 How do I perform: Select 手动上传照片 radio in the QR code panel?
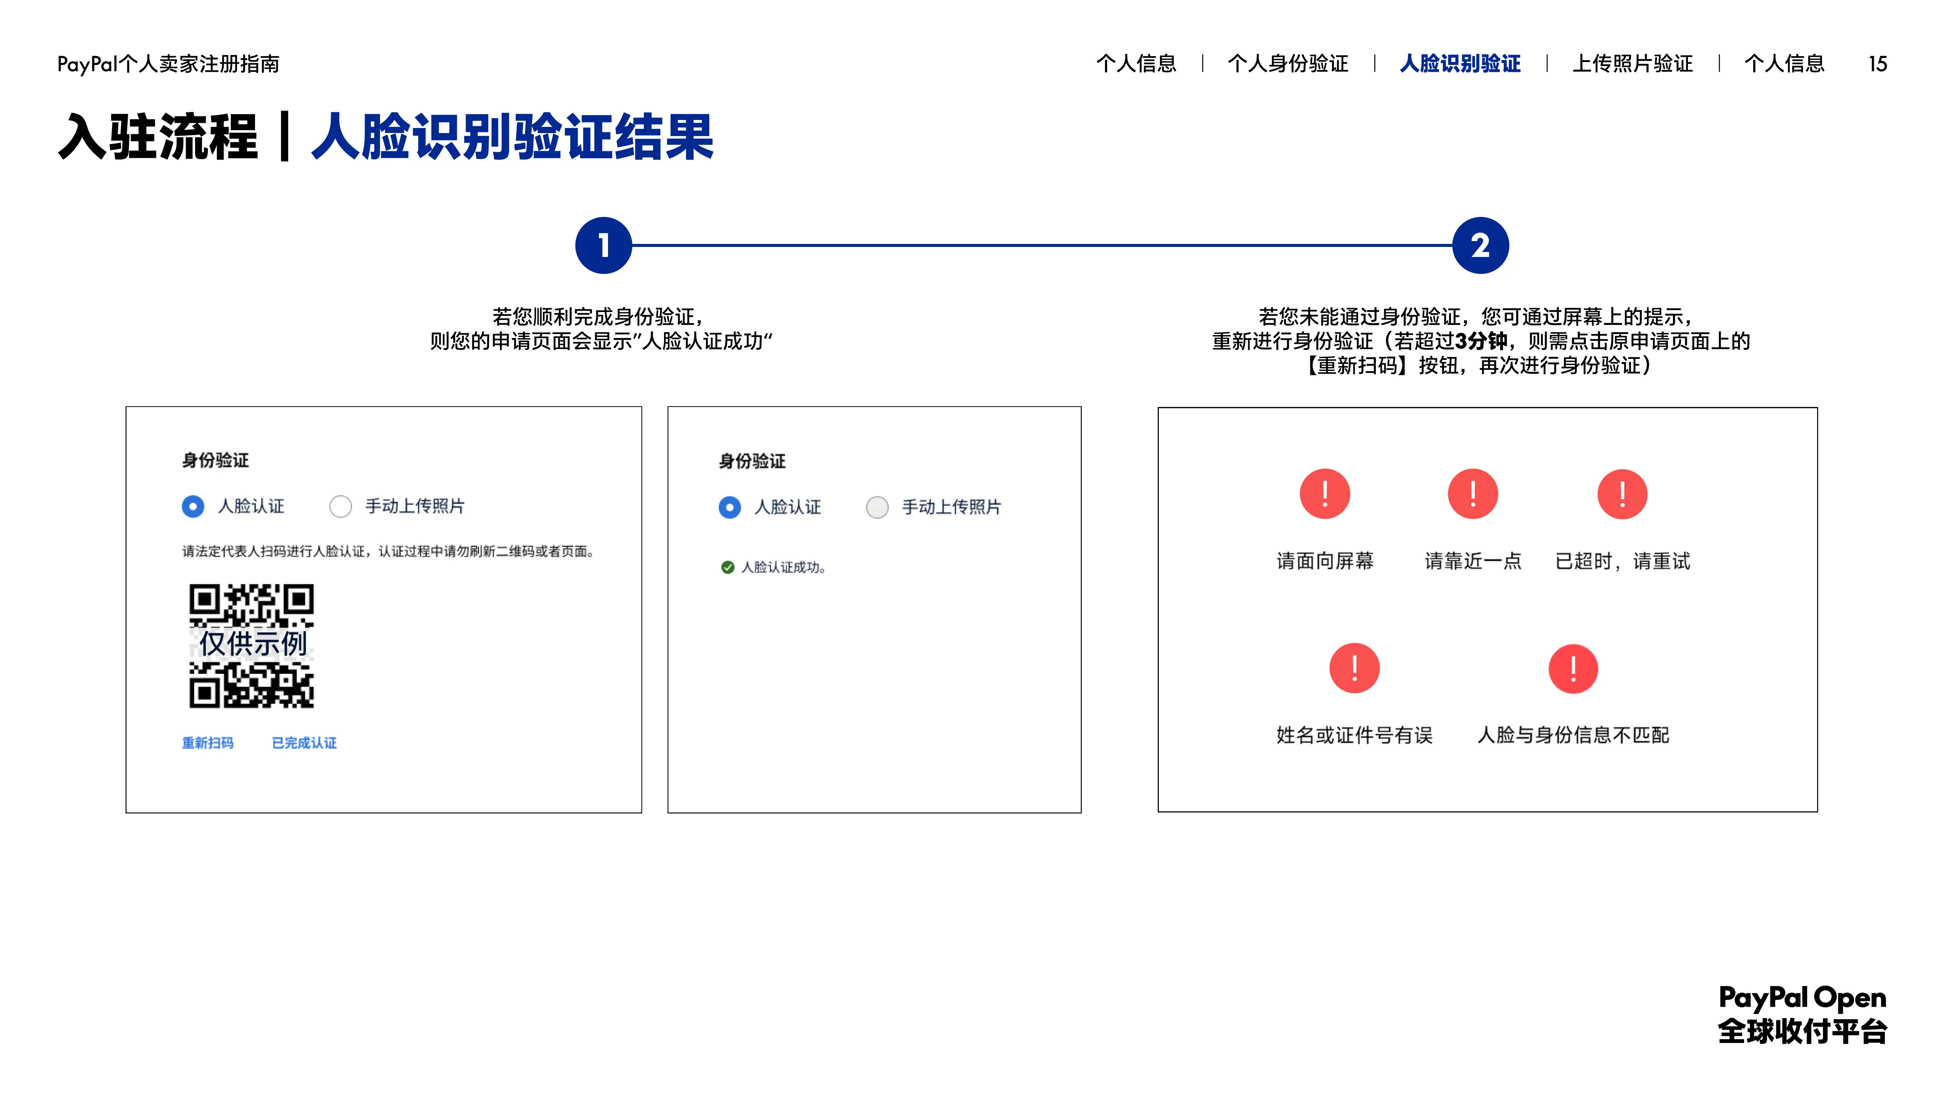coord(341,506)
